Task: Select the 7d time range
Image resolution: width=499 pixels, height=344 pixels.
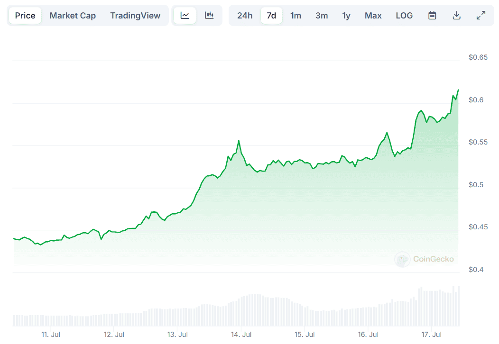Action: (x=271, y=16)
